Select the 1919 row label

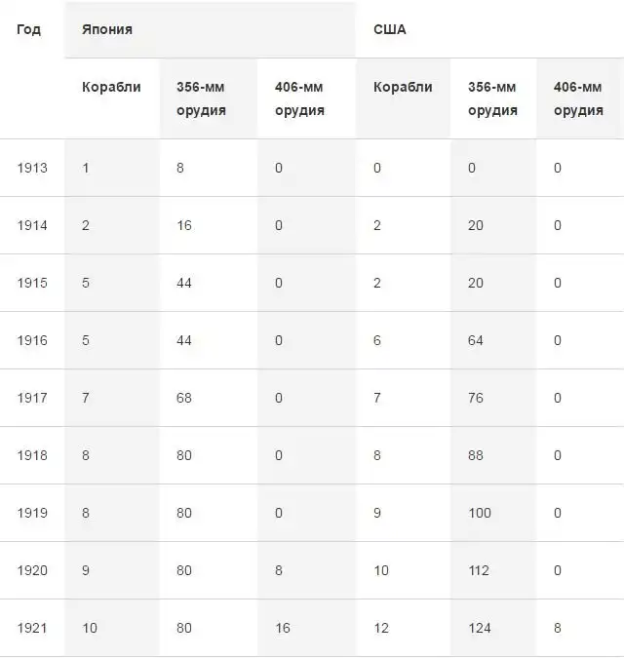[32, 513]
